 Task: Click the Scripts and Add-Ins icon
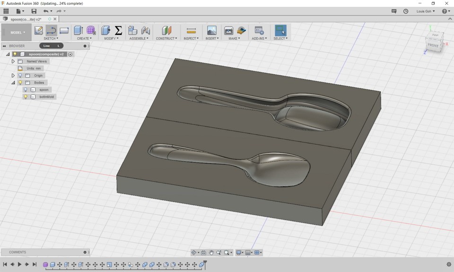pos(259,30)
